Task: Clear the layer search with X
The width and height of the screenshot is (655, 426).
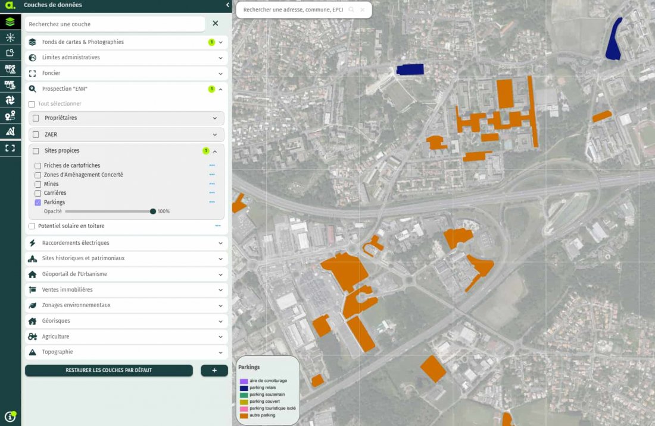Action: (216, 24)
